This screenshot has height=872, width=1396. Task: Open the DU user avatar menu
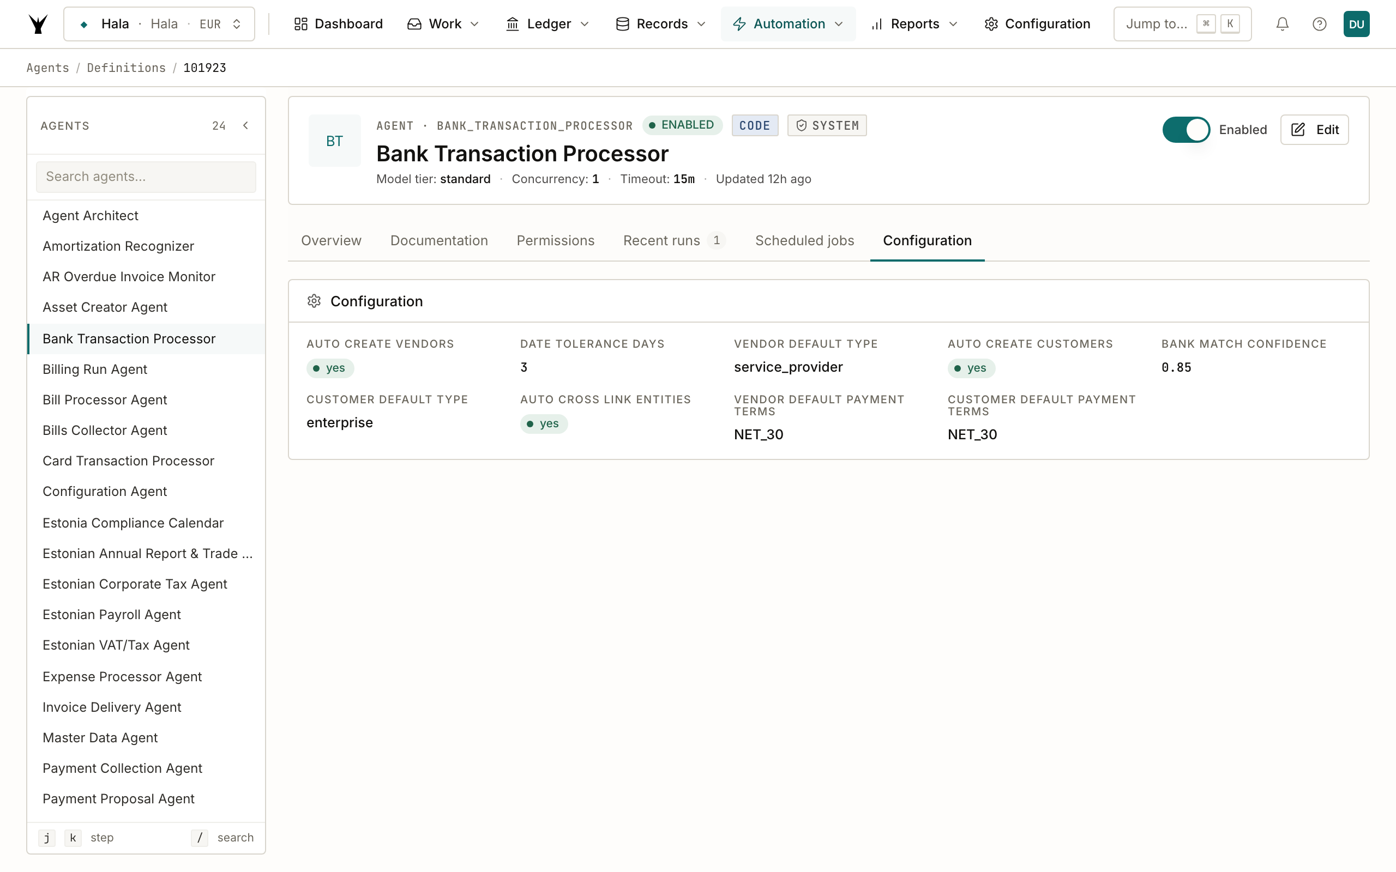[1356, 23]
